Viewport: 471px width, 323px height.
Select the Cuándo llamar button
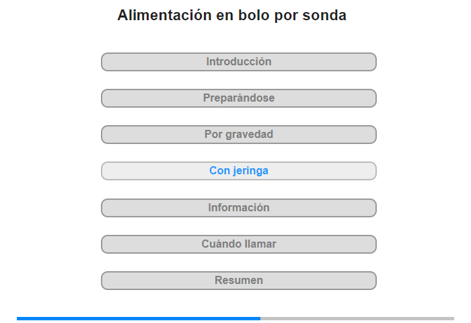[x=239, y=244]
